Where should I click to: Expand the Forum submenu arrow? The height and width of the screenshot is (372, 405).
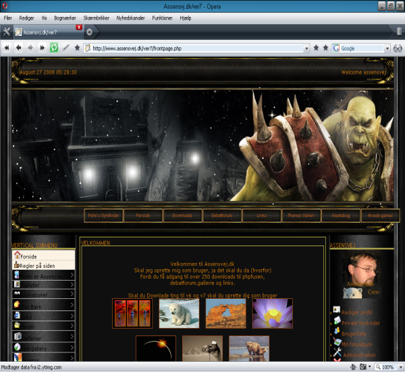tap(72, 325)
